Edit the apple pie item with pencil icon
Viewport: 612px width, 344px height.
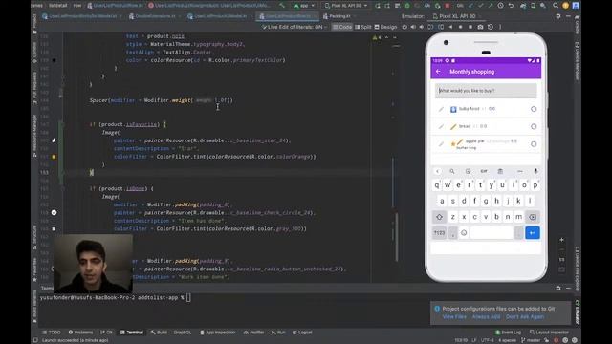click(x=441, y=144)
